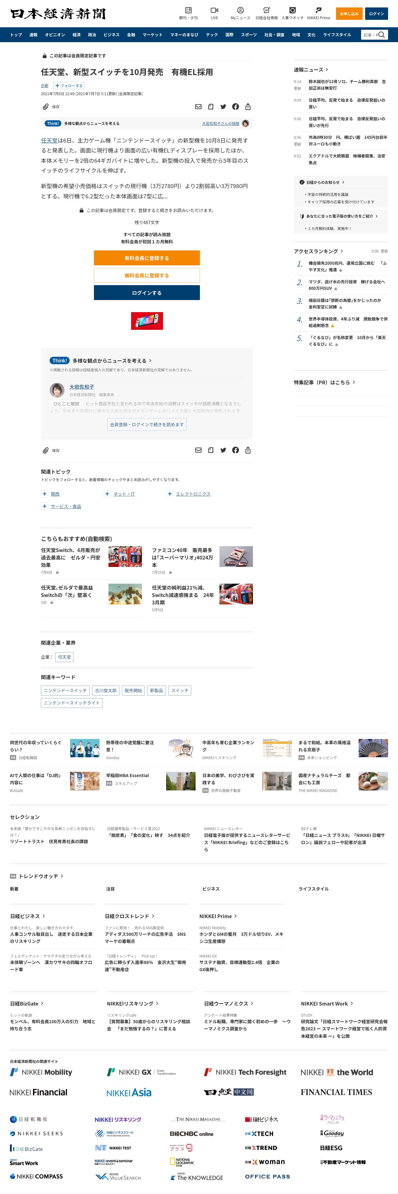Follow the 関西 topic plus icon

click(44, 494)
